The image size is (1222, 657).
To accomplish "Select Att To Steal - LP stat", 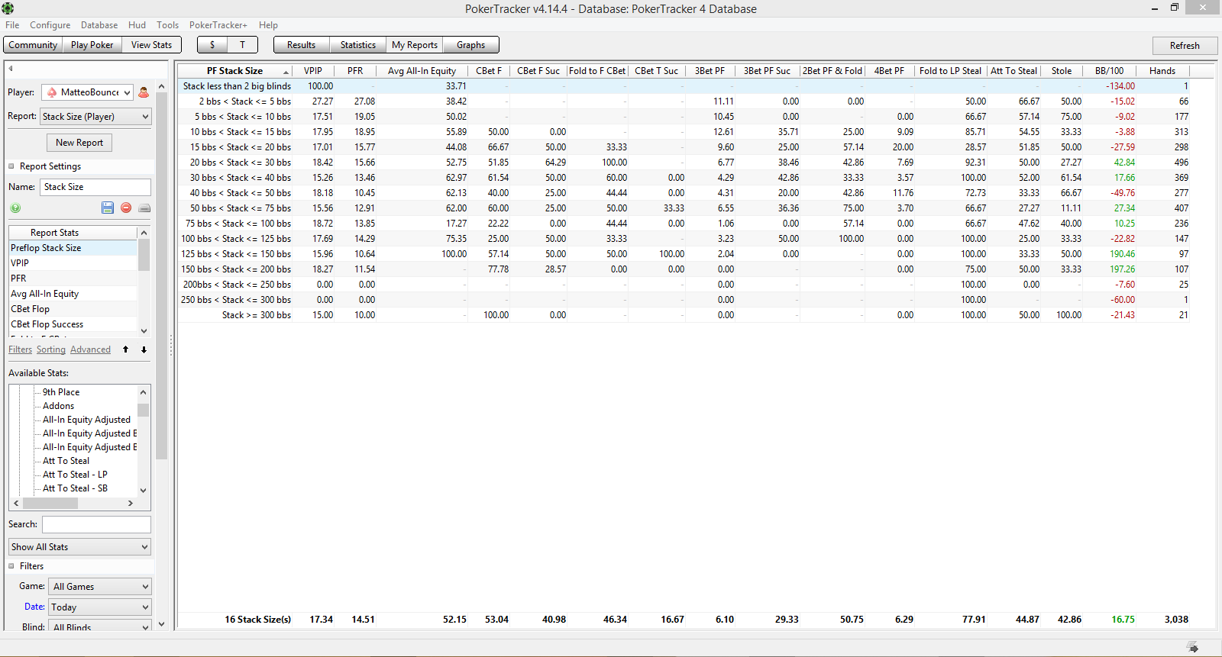I will coord(75,475).
